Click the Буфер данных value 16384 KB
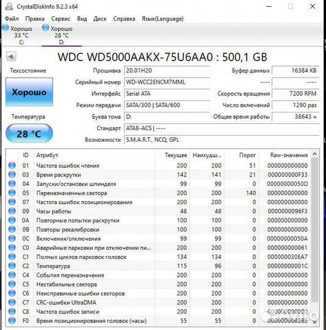This screenshot has height=330, width=326. 295,70
